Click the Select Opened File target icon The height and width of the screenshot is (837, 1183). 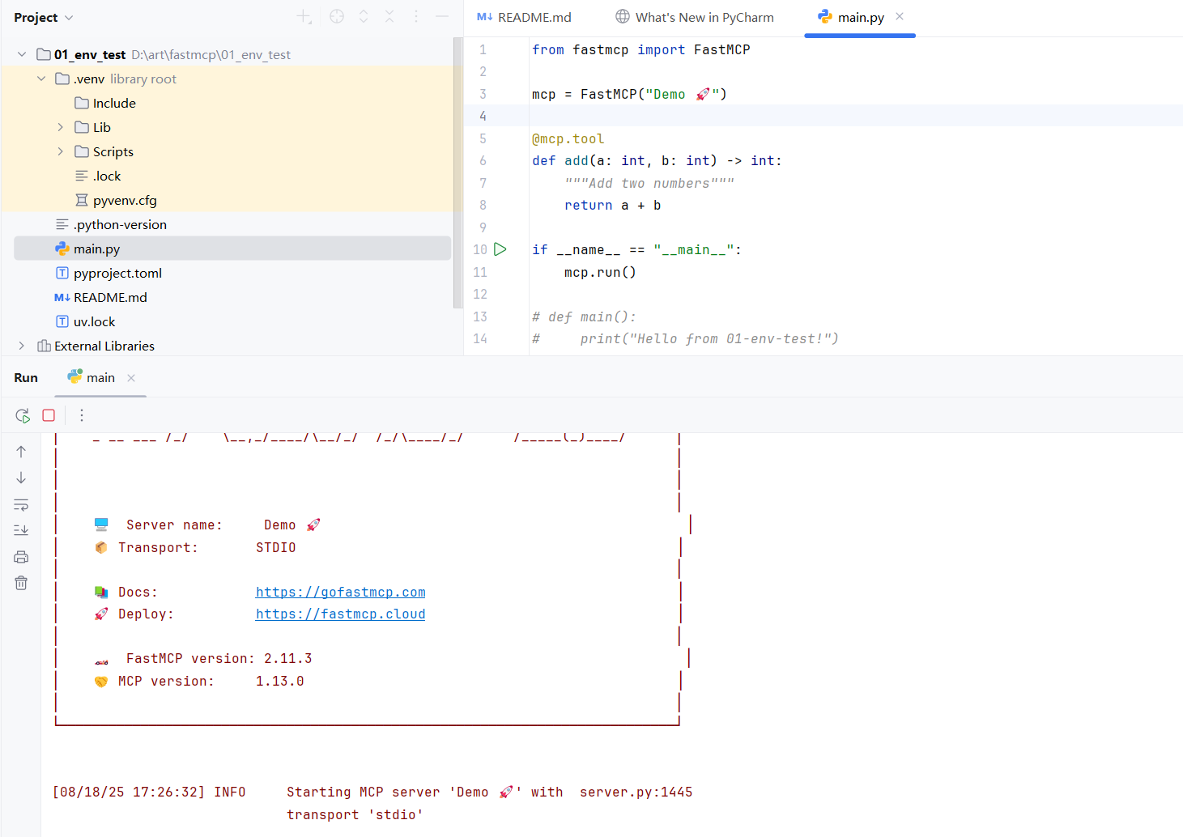coord(337,16)
